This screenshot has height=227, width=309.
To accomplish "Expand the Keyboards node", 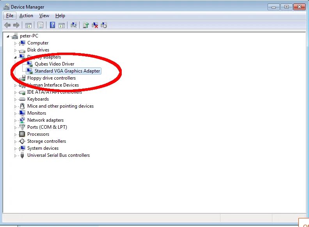I will point(15,99).
